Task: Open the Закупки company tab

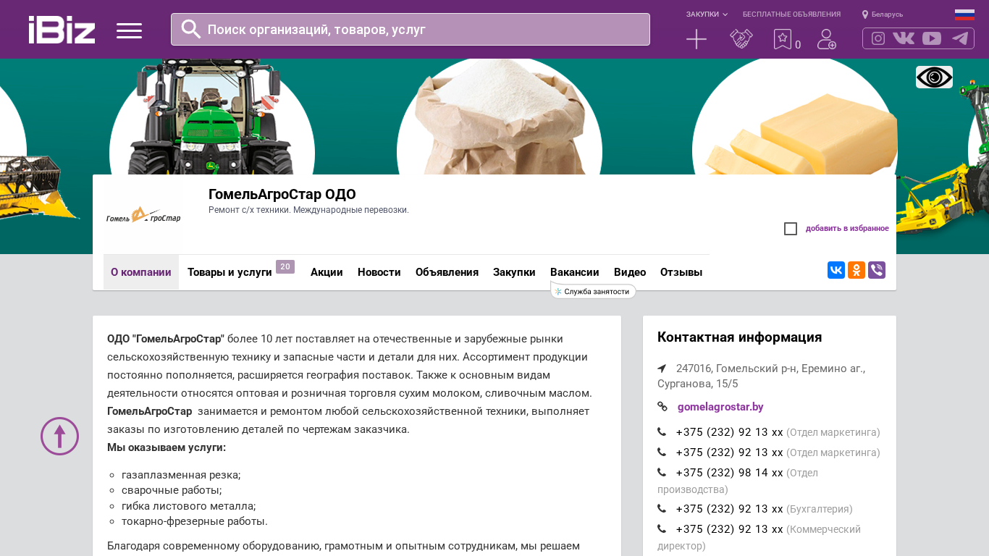Action: 514,272
